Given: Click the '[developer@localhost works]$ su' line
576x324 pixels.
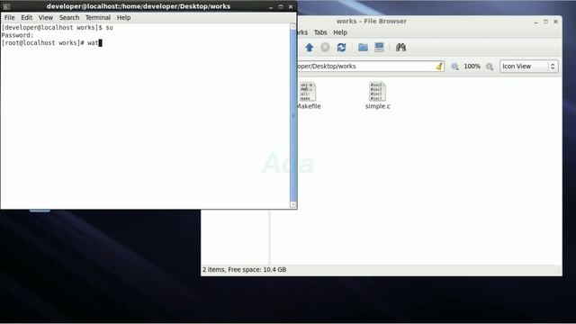Looking at the screenshot, I should point(58,28).
